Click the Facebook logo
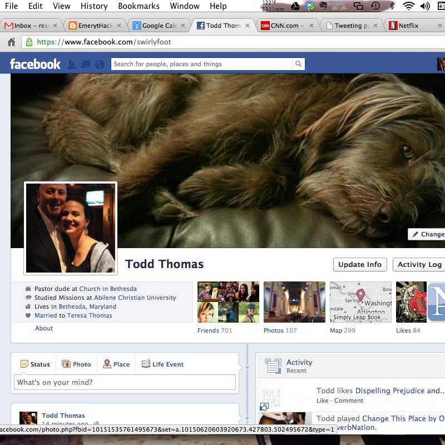Screen dimensions: 445x445 click(35, 64)
